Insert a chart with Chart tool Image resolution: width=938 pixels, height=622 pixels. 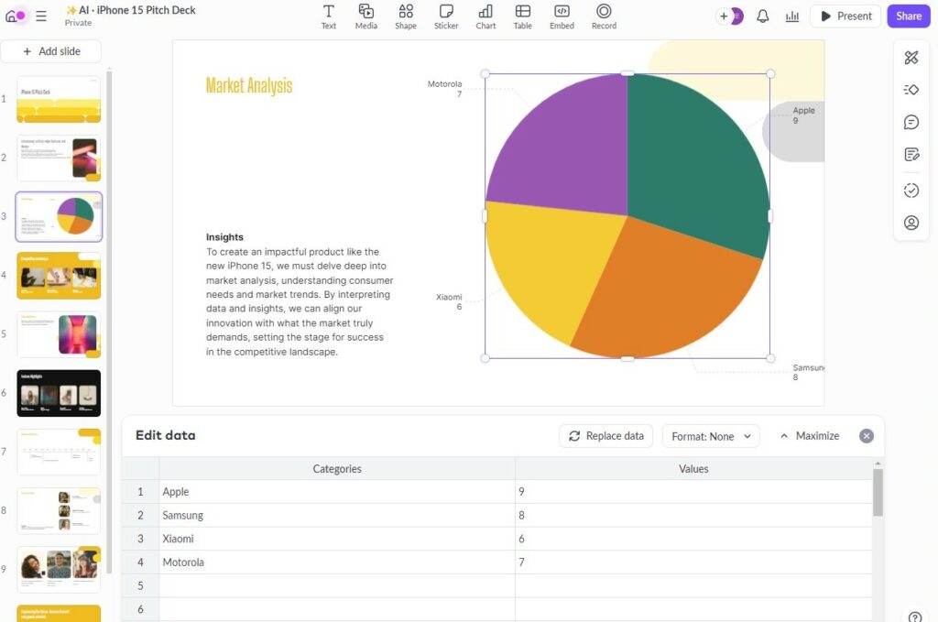tap(485, 16)
